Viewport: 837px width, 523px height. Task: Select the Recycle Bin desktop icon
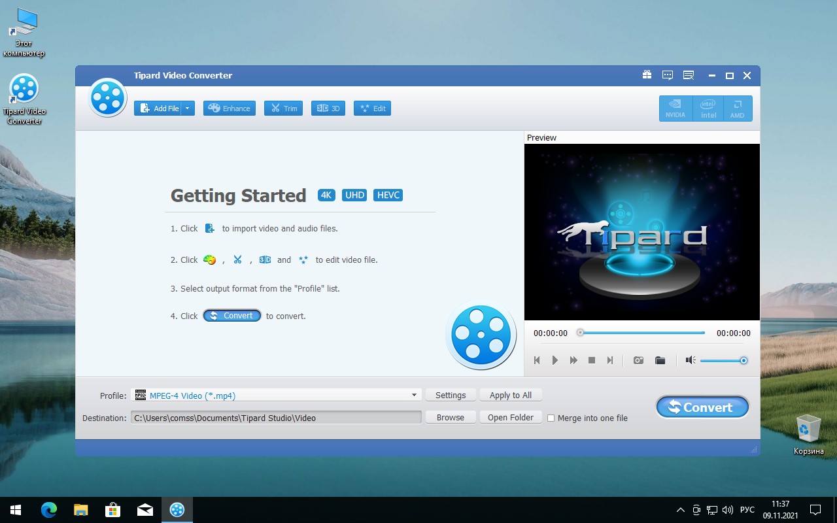[x=809, y=434]
